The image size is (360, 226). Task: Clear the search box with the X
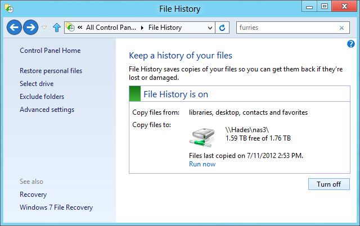click(341, 28)
